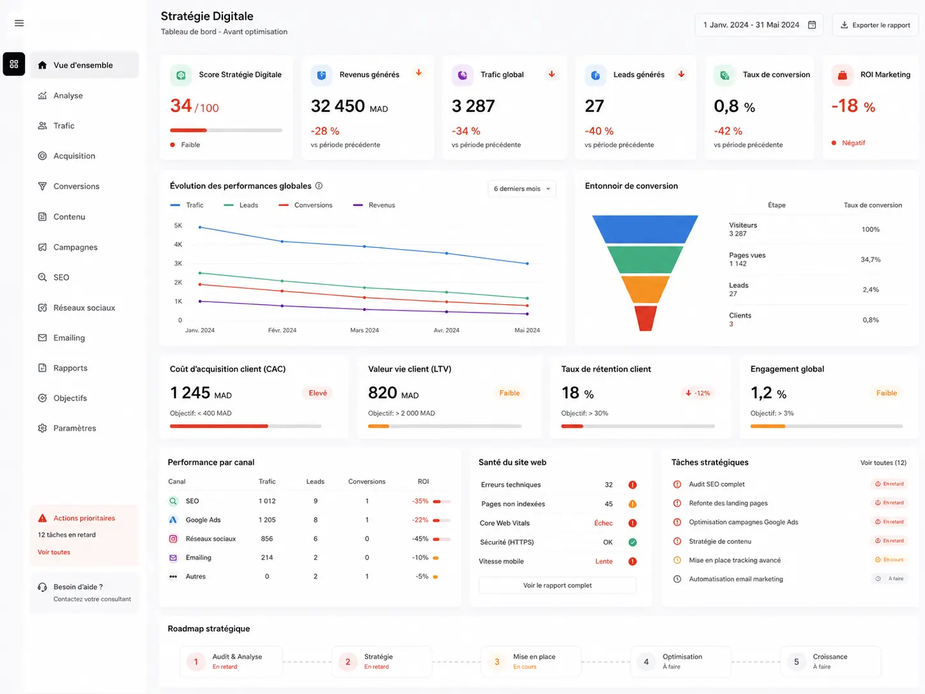Toggle the Trafic legend series
The width and height of the screenshot is (925, 694).
point(187,205)
